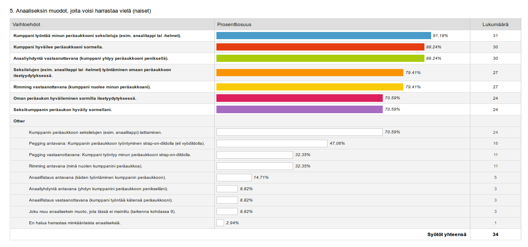Image resolution: width=528 pixels, height=247 pixels.
Task: Click the green 88.24% bar
Action: pos(320,58)
